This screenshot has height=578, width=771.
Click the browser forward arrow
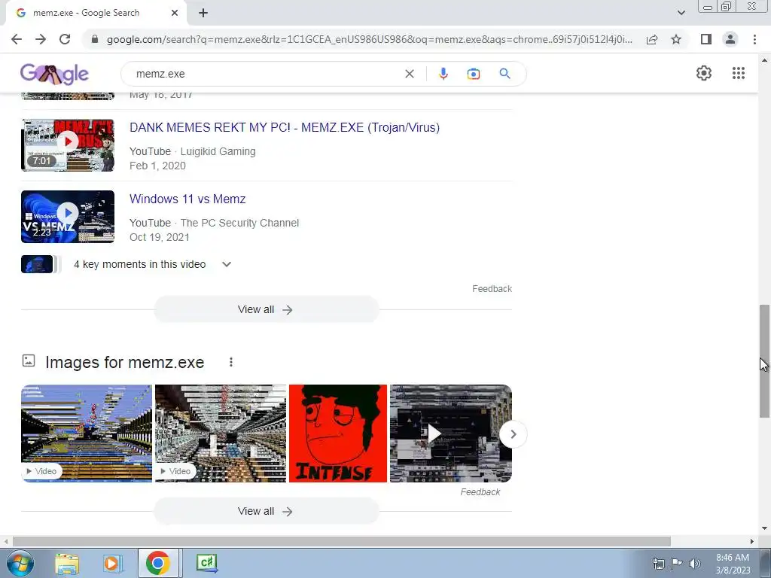click(41, 39)
